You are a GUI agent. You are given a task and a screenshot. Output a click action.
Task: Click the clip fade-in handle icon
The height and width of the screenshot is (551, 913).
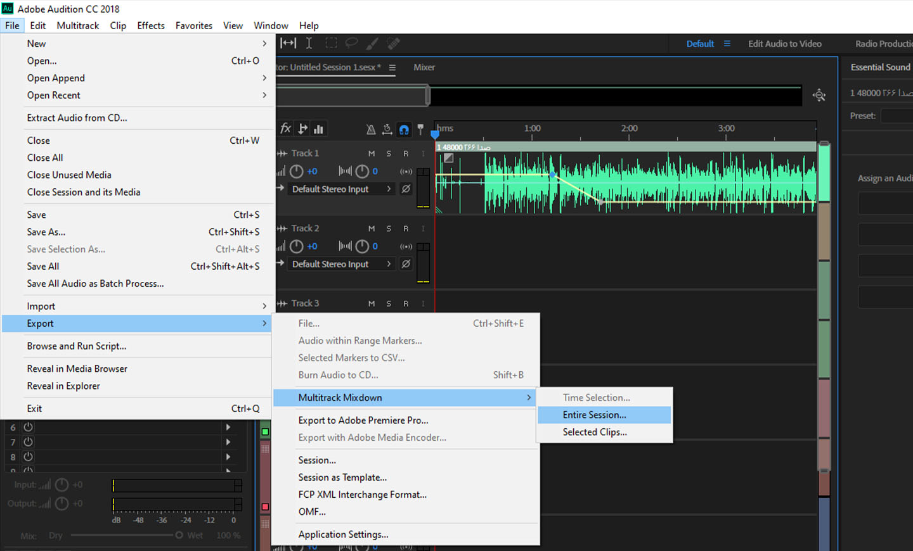tap(448, 158)
